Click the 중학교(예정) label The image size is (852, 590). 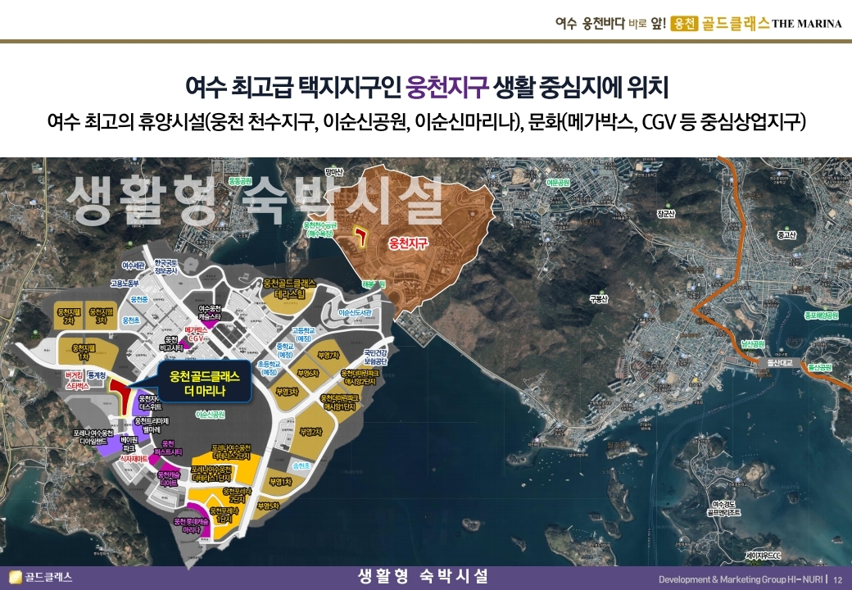[x=285, y=351]
